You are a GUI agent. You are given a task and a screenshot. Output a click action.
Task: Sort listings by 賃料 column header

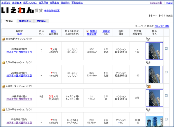click(53, 31)
